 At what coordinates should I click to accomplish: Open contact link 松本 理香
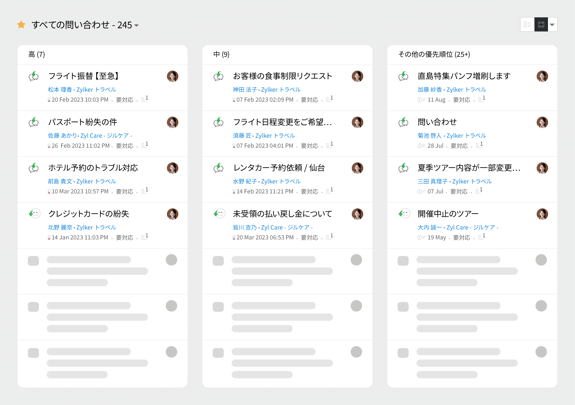[x=60, y=90]
